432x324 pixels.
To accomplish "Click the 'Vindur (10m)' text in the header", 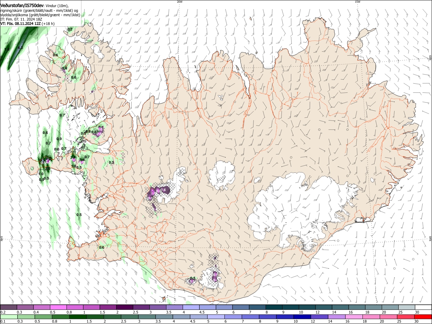I will tap(57, 6).
